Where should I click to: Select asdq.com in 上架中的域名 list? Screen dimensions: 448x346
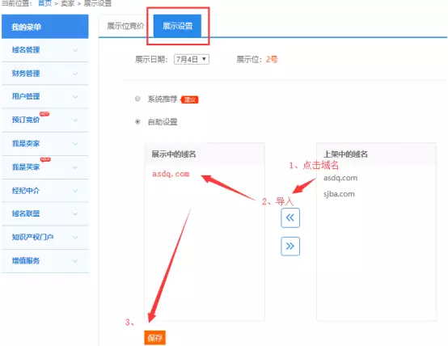pyautogui.click(x=340, y=178)
